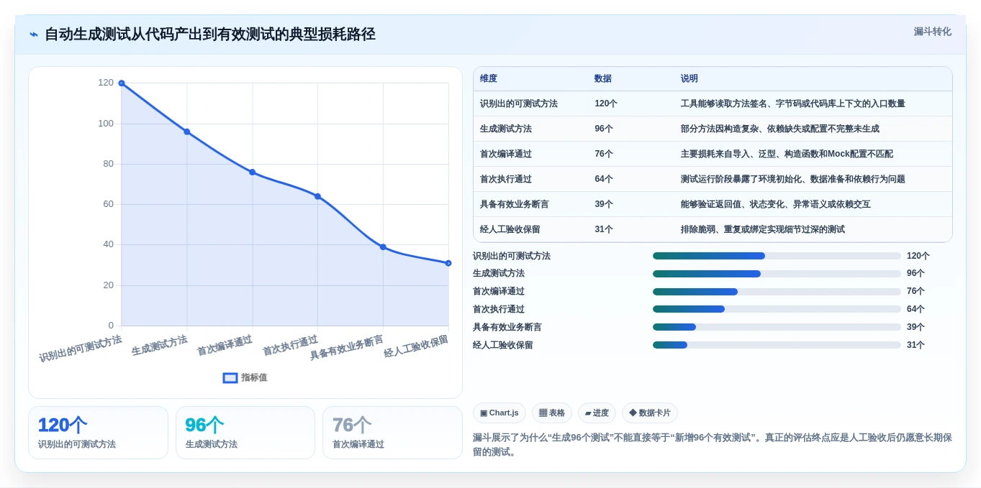
Task: Click the 识别出的可测试方法 progress bar
Action: (777, 256)
